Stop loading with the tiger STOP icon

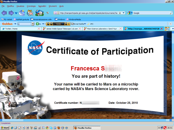[x=30, y=13]
